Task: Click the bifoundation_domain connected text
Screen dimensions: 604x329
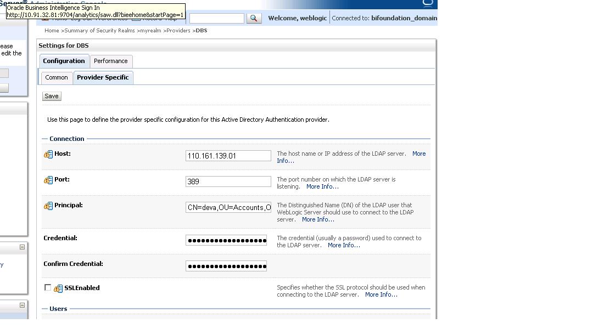Action: pos(404,18)
